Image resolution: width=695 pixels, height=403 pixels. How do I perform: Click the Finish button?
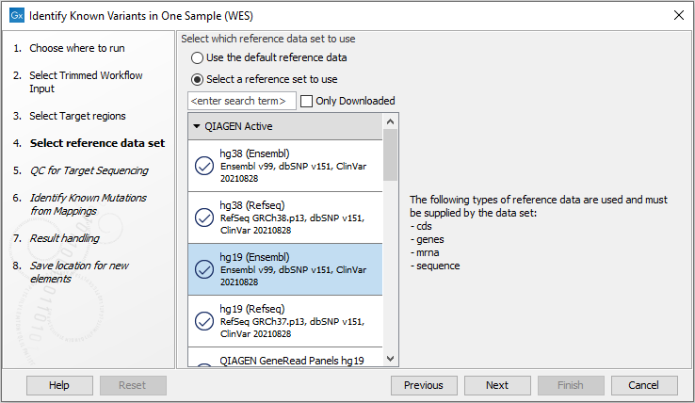point(571,385)
